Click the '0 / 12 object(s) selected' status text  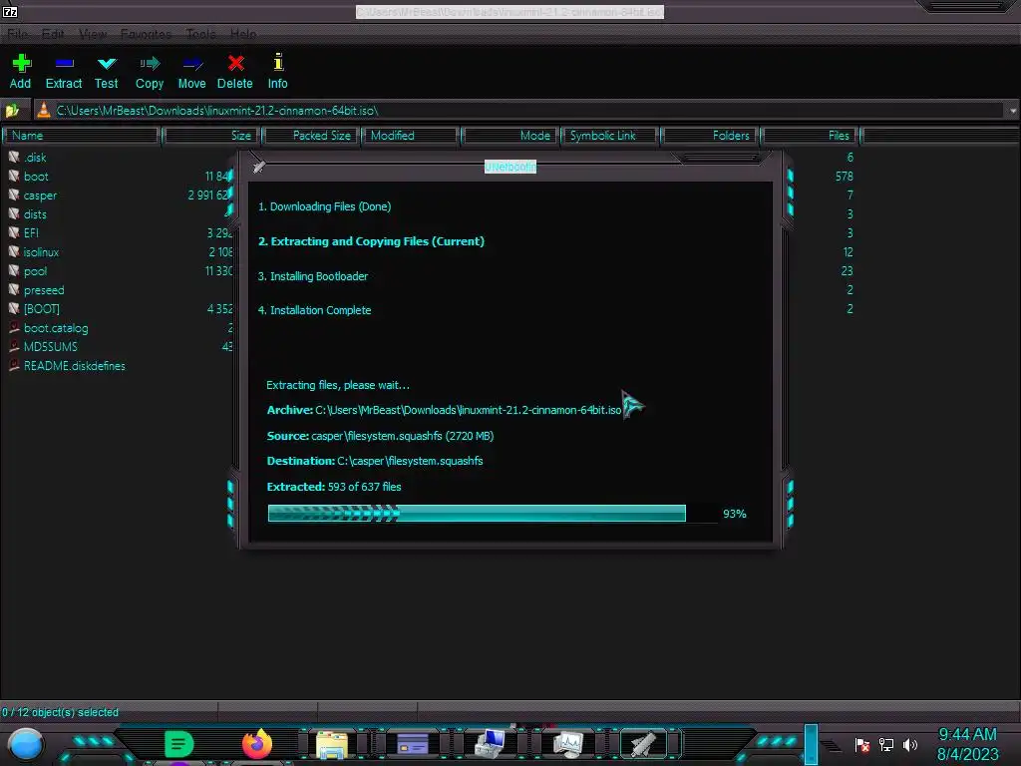tap(61, 712)
